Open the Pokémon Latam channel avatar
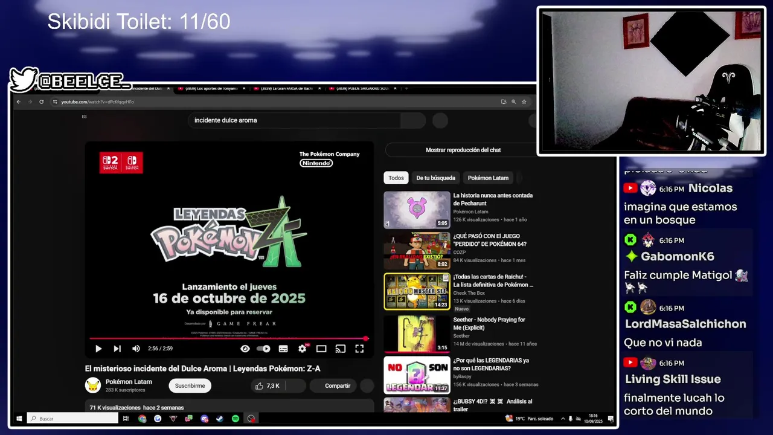773x435 pixels. 93,385
